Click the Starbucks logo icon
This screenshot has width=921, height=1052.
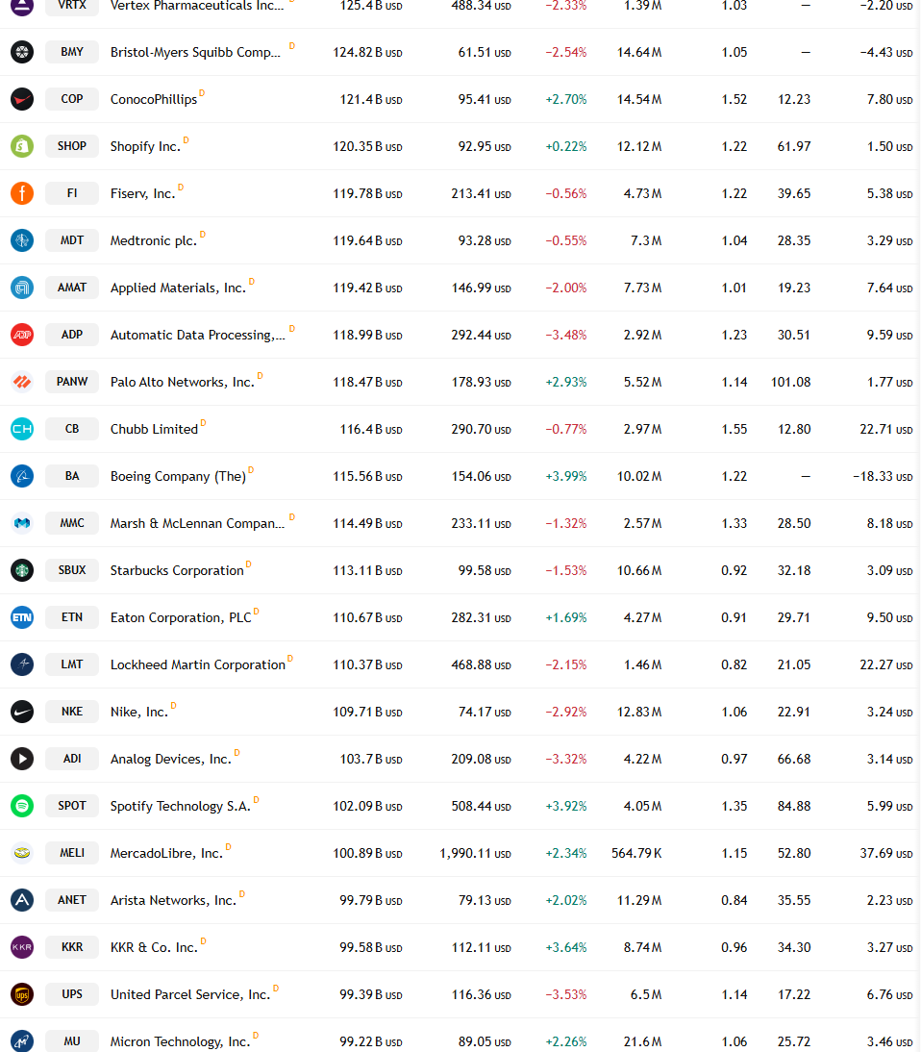click(x=22, y=570)
